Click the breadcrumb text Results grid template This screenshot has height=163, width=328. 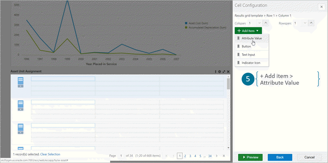click(249, 15)
